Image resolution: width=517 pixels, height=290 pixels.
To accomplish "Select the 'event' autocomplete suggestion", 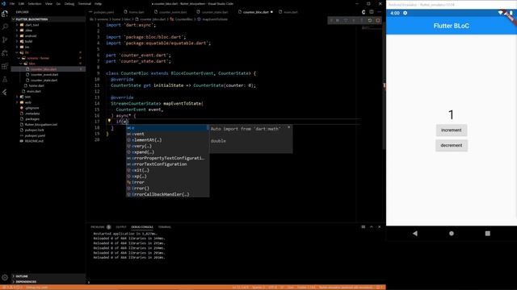I will 167,134.
